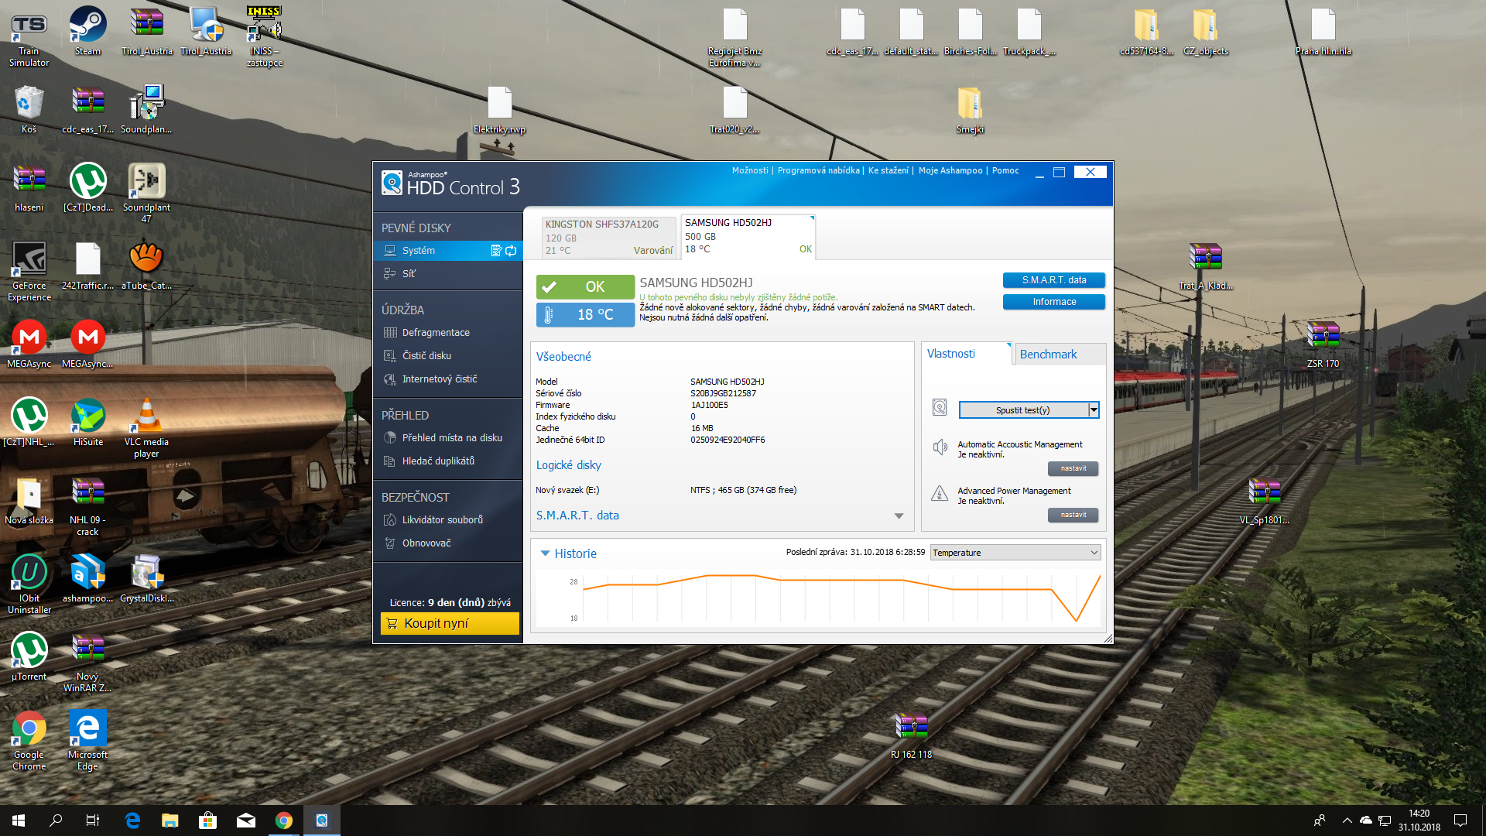Click the refresh icon on Systém row
Screen dimensions: 1486x836
511,250
